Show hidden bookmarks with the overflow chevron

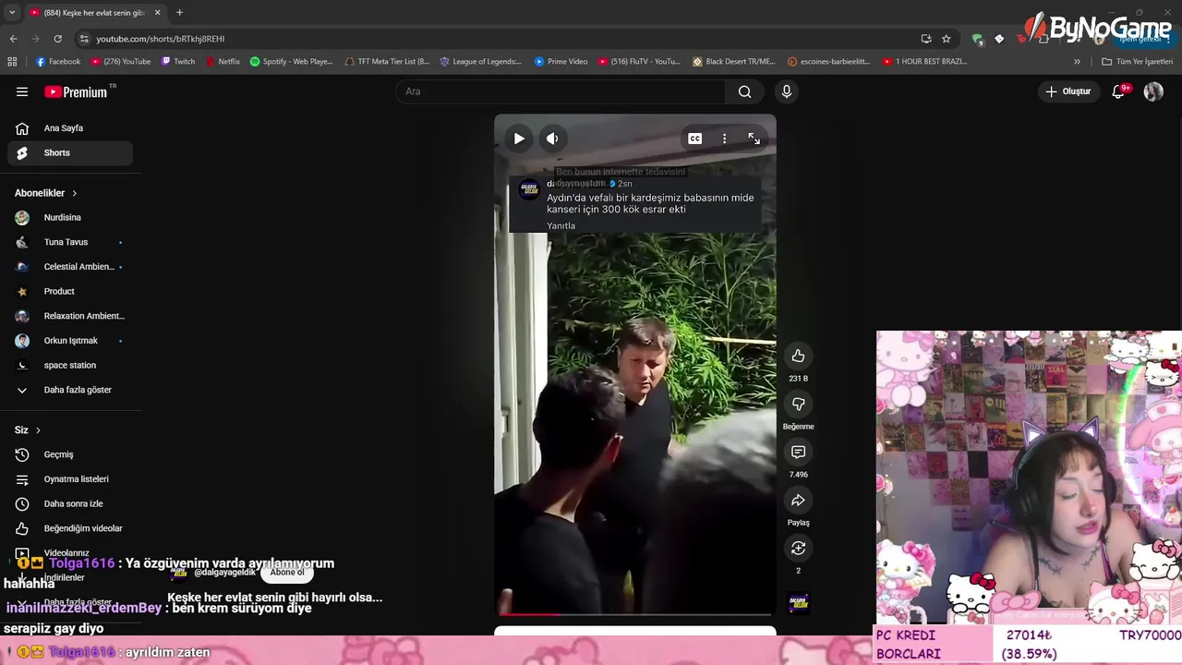1077,62
